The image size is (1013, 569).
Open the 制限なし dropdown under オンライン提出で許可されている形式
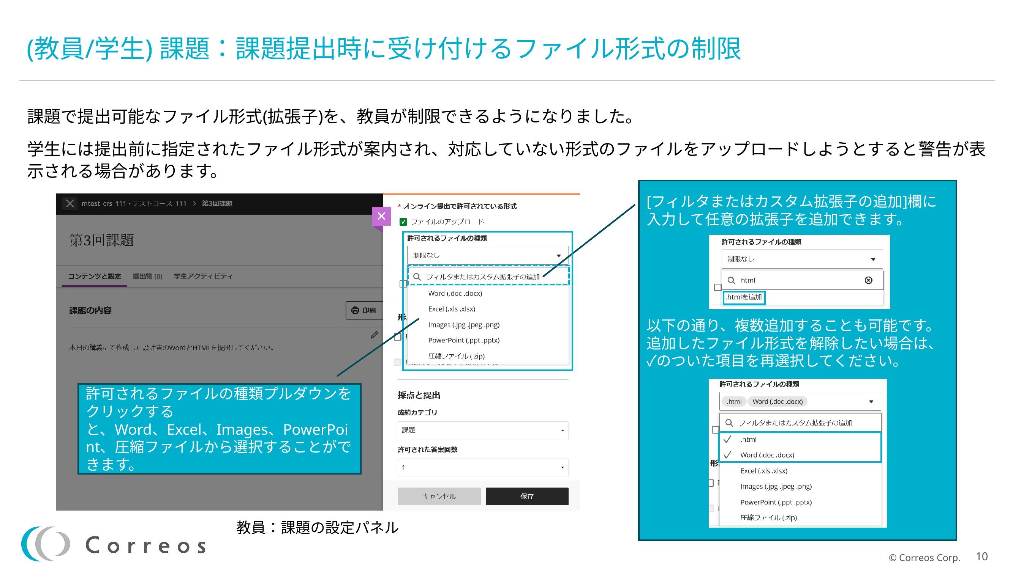tap(488, 255)
